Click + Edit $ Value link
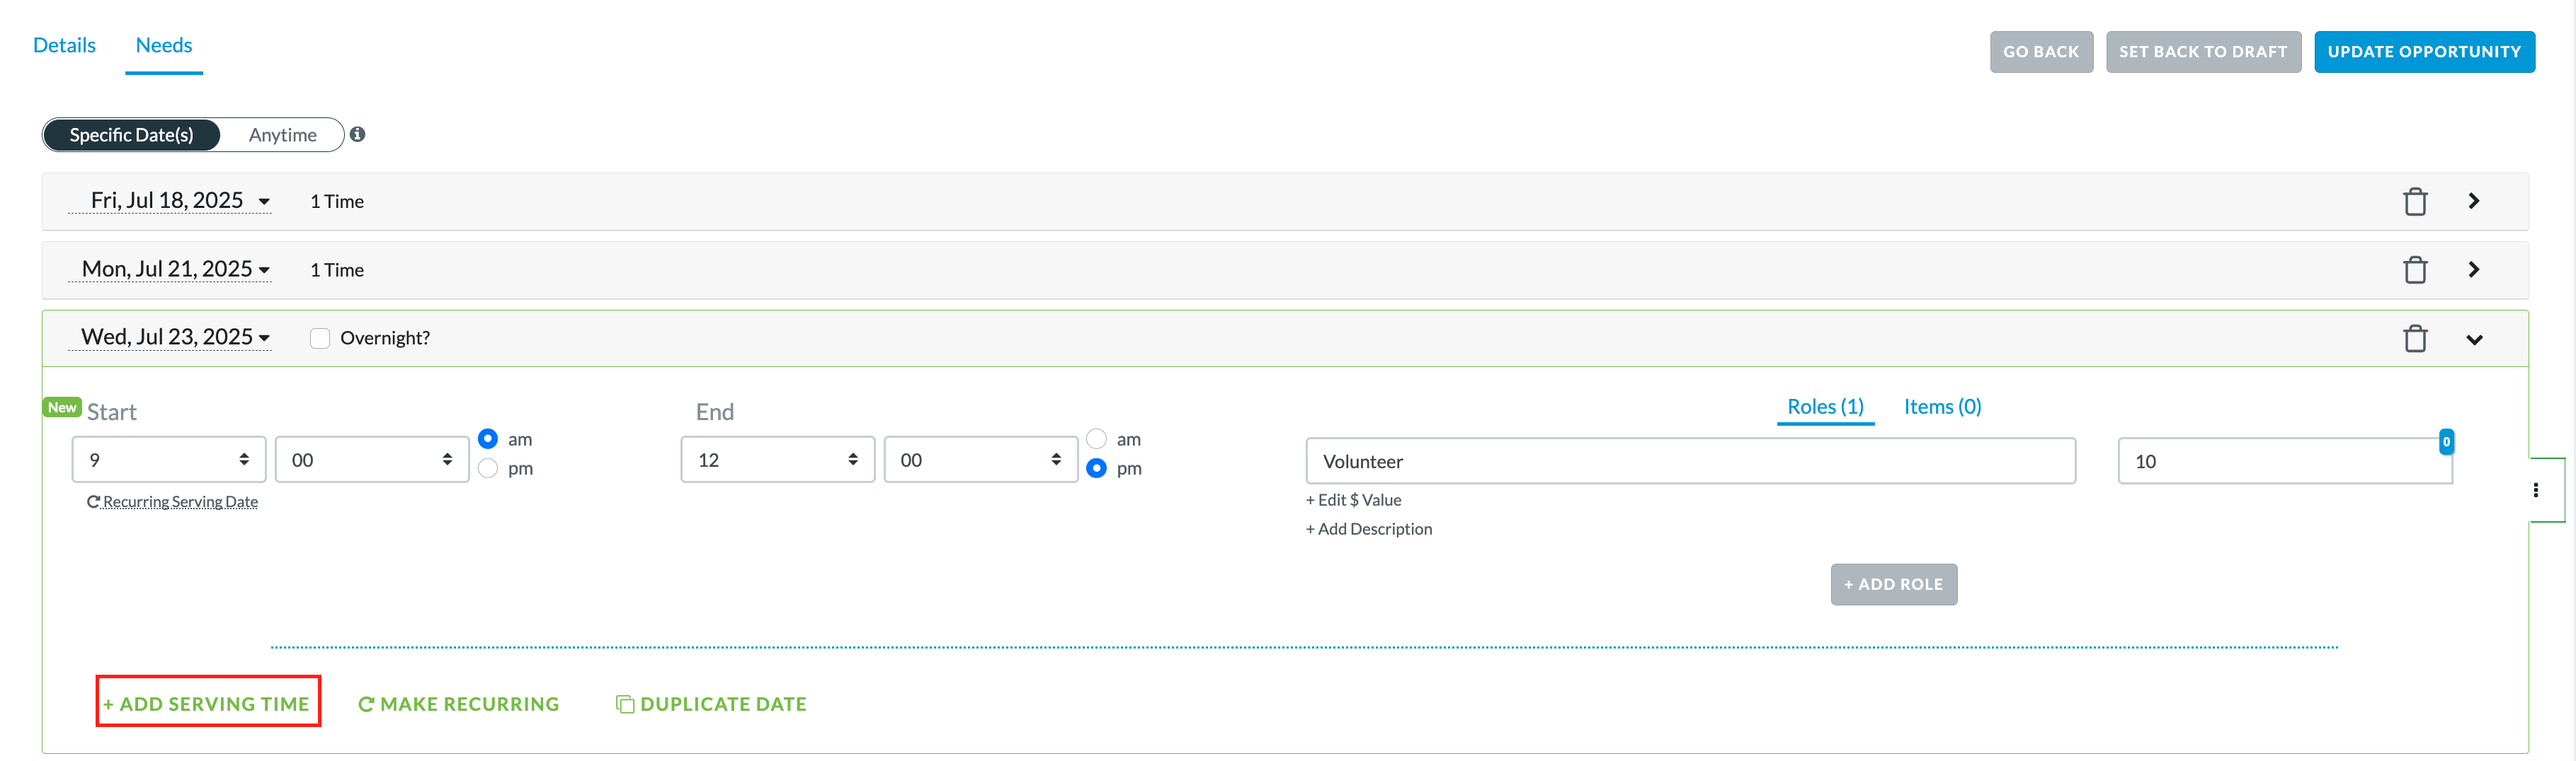Screen dimensions: 2576x761 point(1353,499)
